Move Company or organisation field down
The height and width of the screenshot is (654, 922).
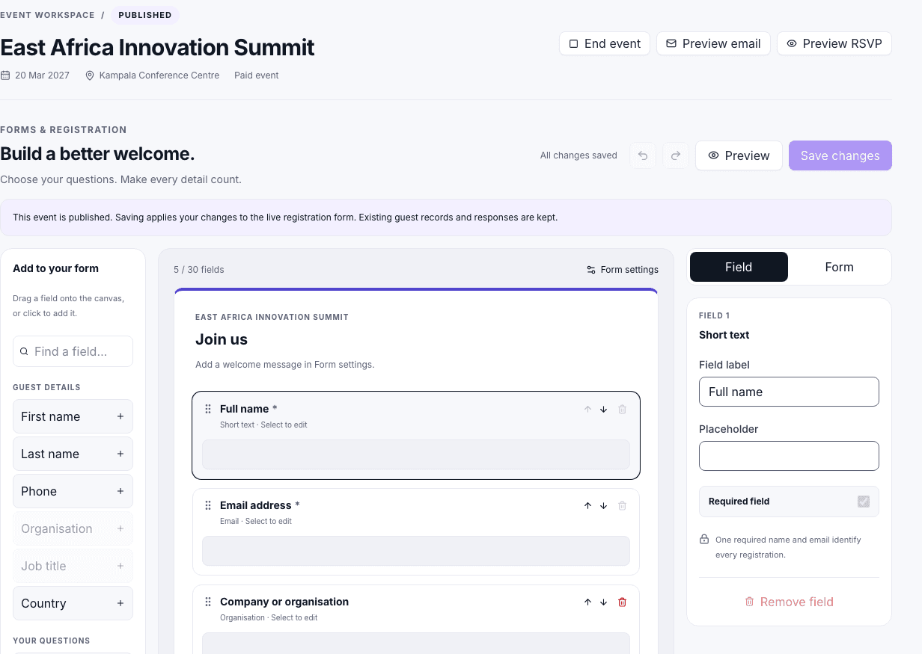coord(603,602)
